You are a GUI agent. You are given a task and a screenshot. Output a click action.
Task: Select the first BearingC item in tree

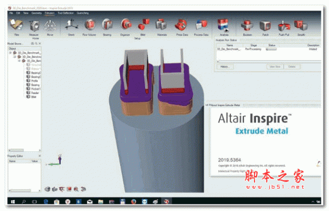tap(36, 73)
